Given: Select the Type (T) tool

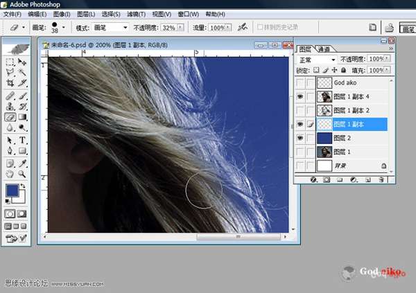Looking at the screenshot, I should 23,139.
